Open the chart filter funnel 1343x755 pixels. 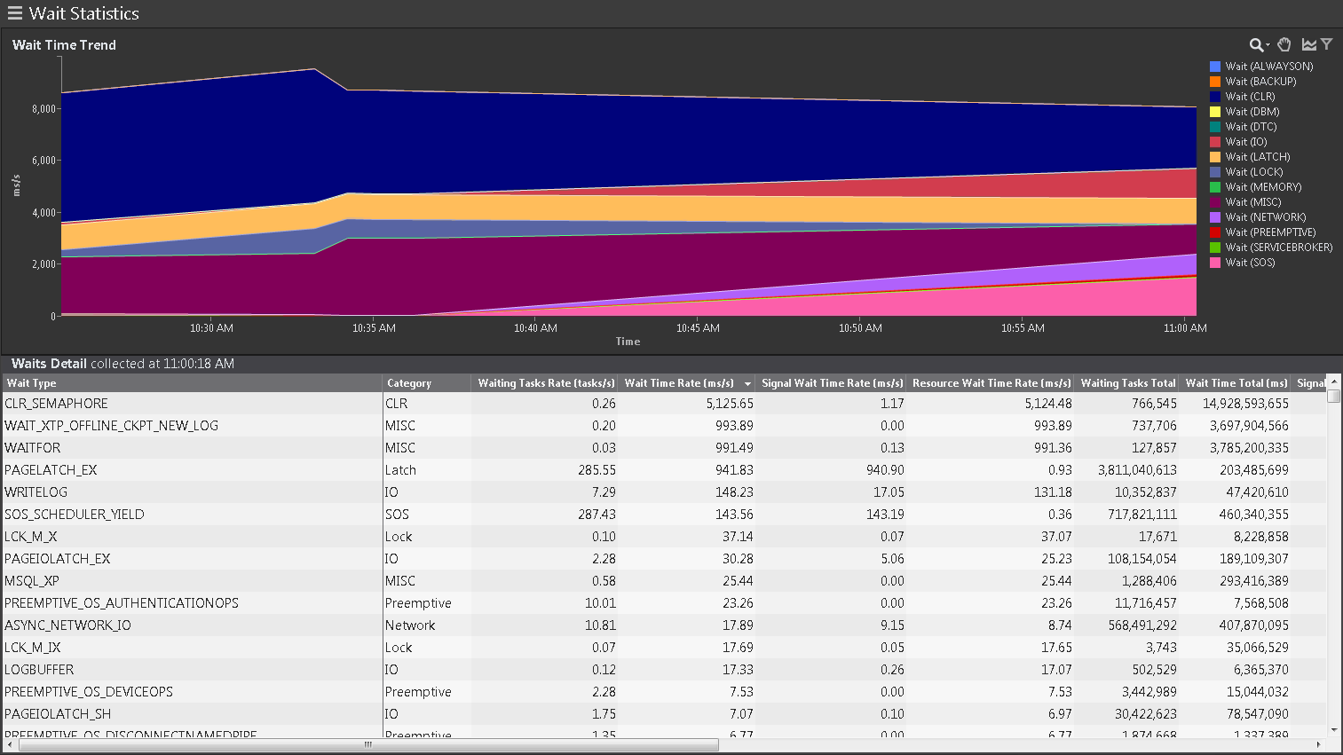tap(1326, 44)
